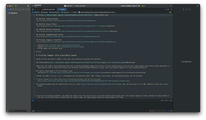Open the Ready activity status display
206x120 pixels.
coord(130,6)
